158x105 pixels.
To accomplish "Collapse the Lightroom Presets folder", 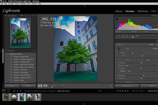I will tap(8, 54).
